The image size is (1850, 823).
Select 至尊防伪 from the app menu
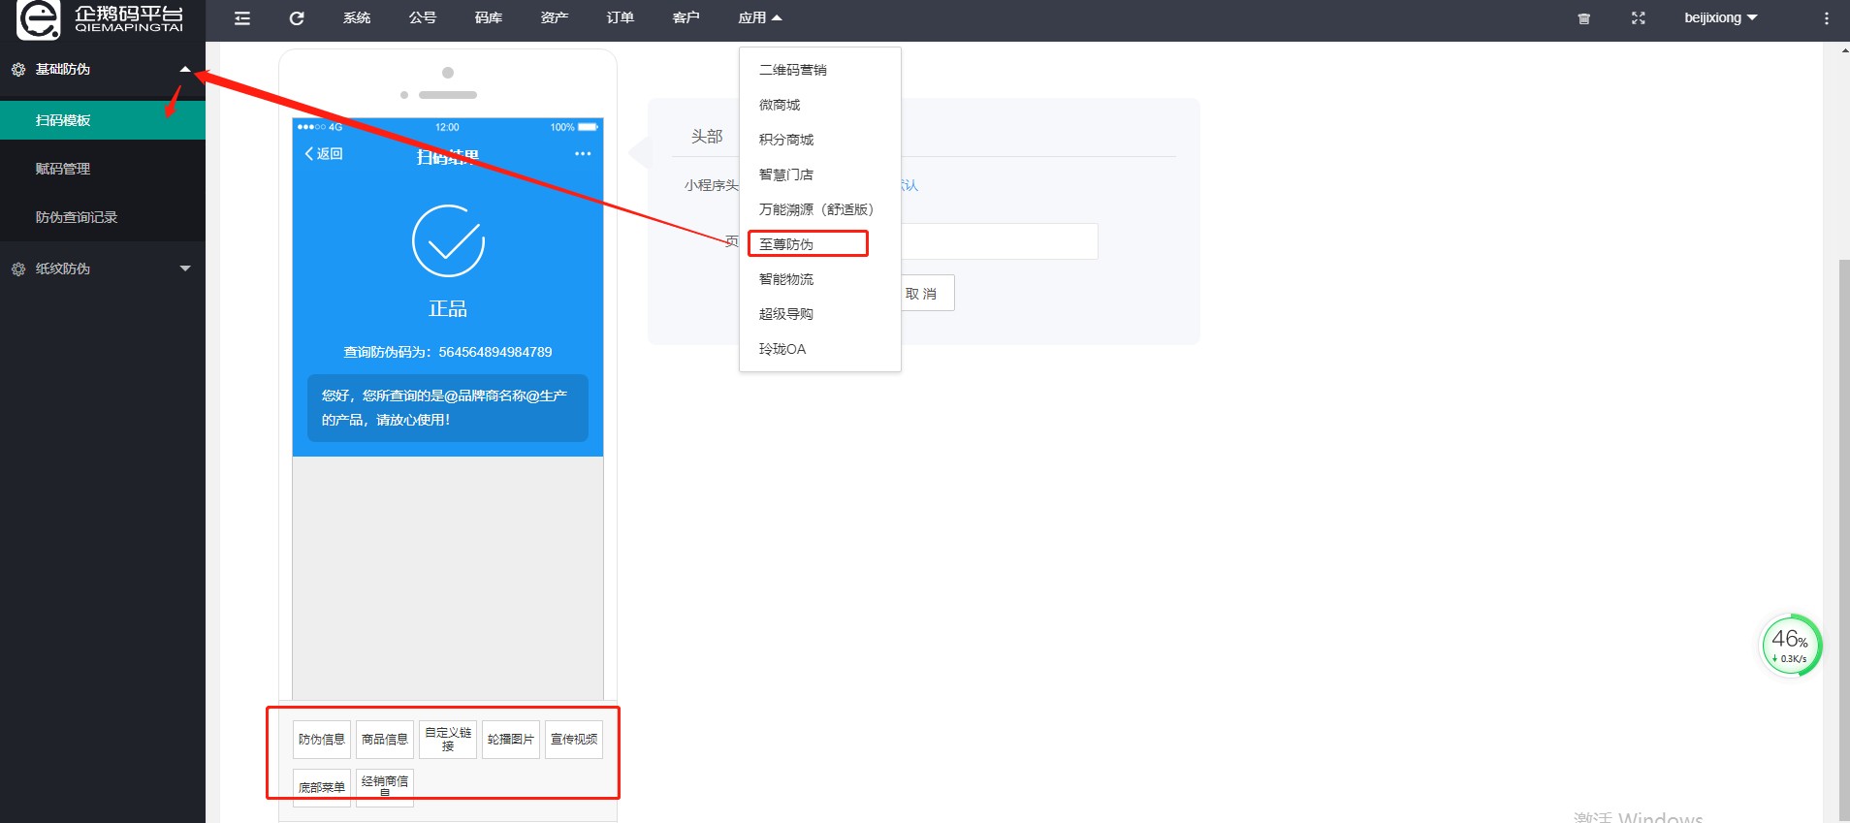tap(820, 244)
